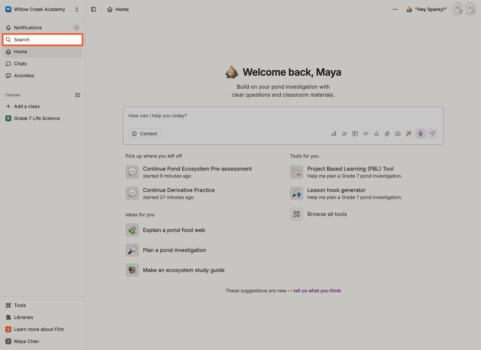Select the freehand scribble icon in chat toolbar

pos(344,134)
